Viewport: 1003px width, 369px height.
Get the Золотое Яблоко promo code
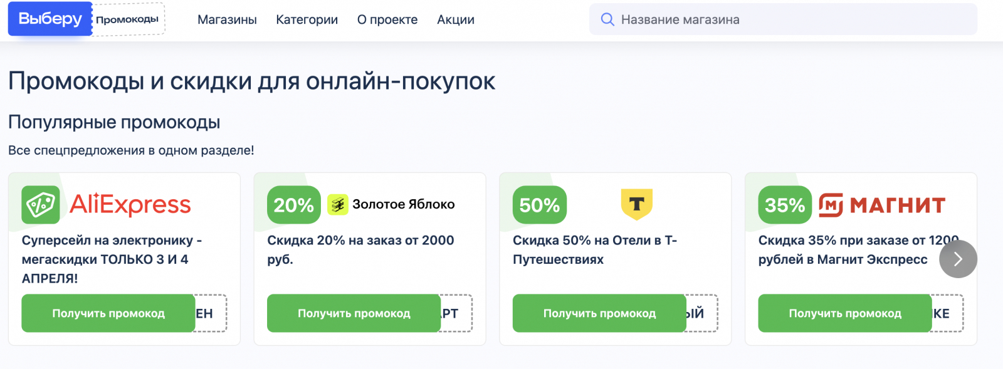(x=354, y=313)
